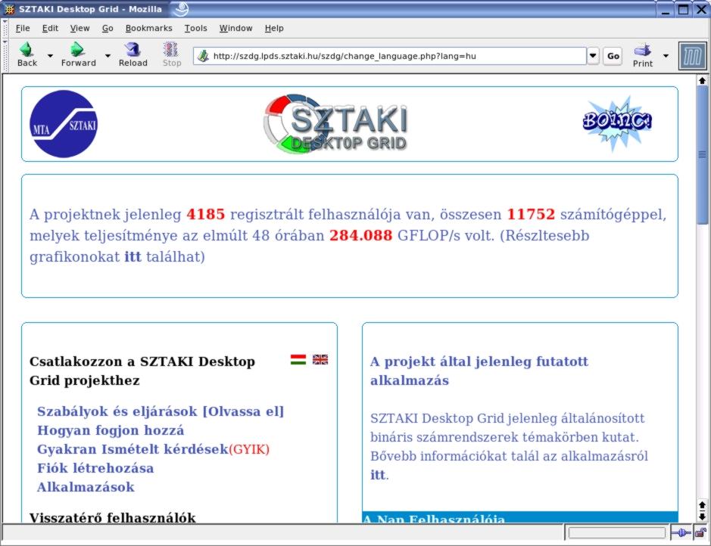The width and height of the screenshot is (711, 546).
Task: Click the 'Visszatérő felhasználók' heading
Action: click(113, 517)
